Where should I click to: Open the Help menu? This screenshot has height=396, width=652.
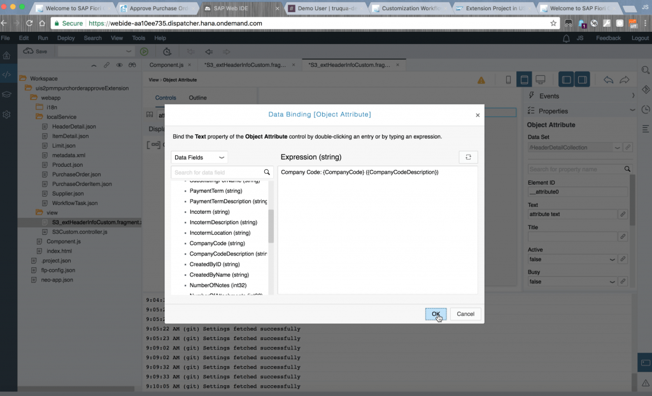pos(160,38)
